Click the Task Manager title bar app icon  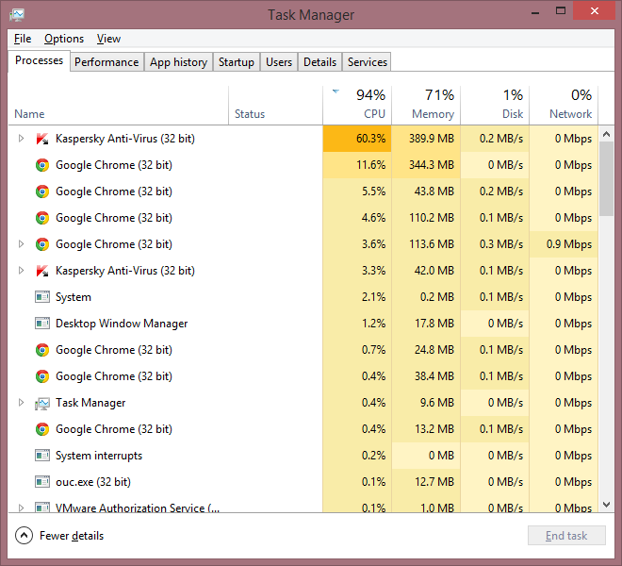(17, 15)
